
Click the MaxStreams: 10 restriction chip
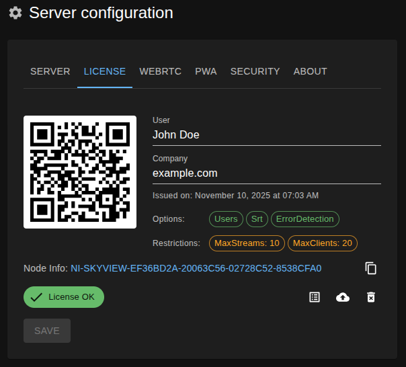pyautogui.click(x=247, y=243)
